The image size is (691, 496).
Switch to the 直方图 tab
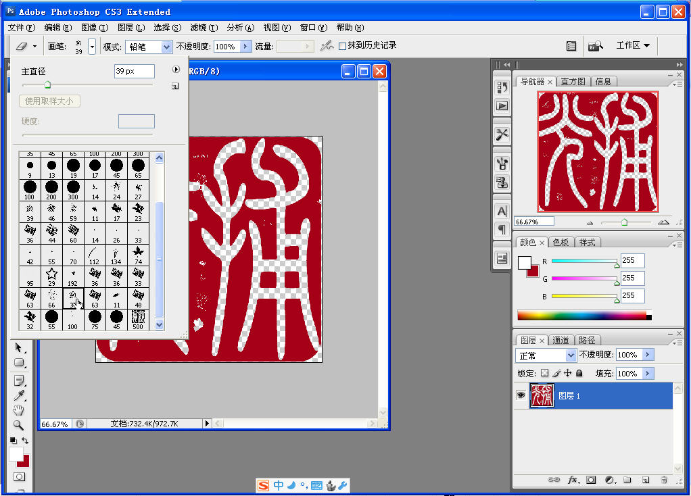pyautogui.click(x=575, y=80)
